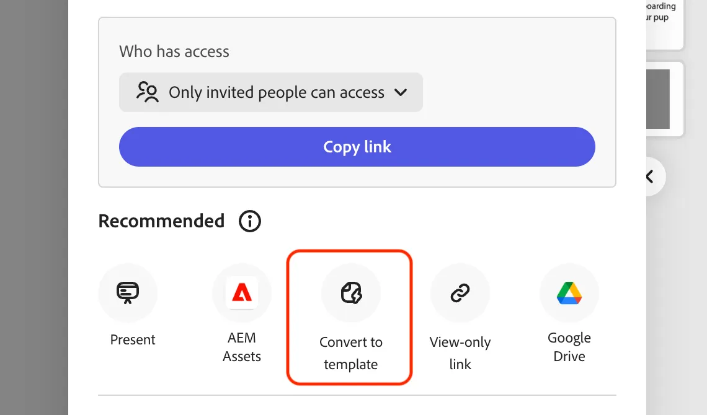Open the AEM Assets option

242,293
